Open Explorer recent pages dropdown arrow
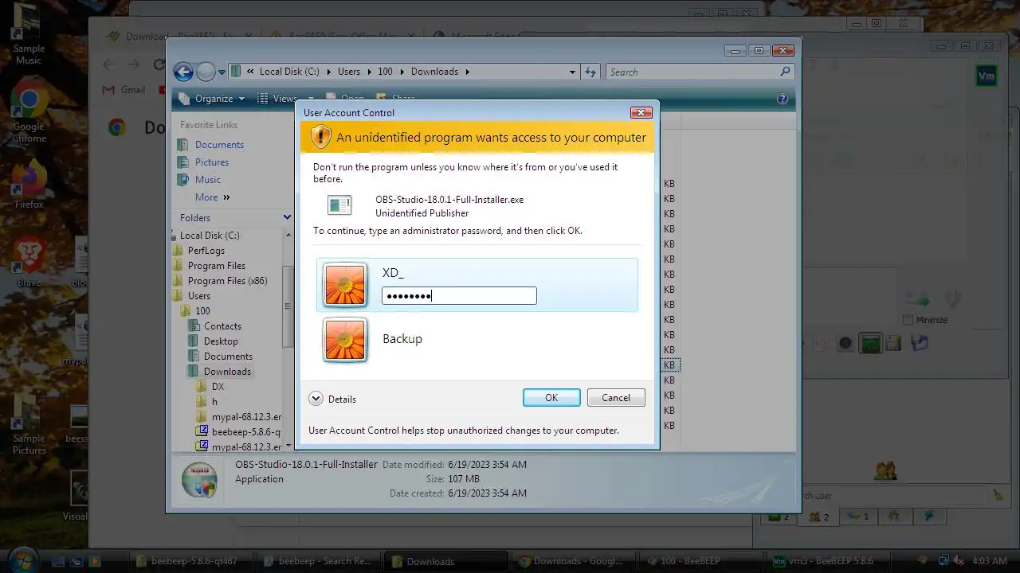The width and height of the screenshot is (1020, 573). click(222, 72)
